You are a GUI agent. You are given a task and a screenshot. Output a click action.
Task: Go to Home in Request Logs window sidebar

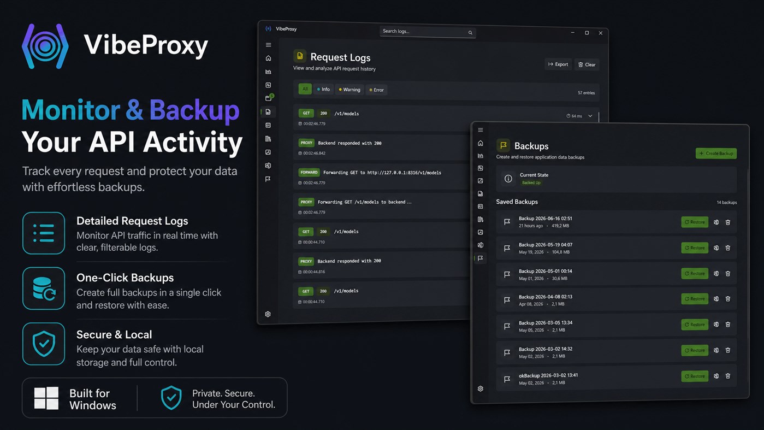click(268, 58)
